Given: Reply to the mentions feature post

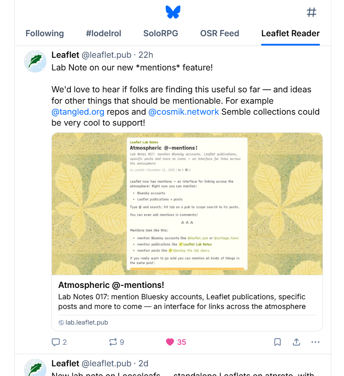Looking at the screenshot, I should click(x=56, y=342).
